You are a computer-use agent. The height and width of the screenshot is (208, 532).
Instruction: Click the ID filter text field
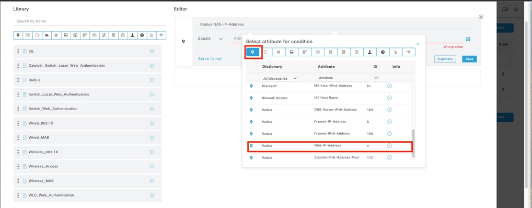380,78
